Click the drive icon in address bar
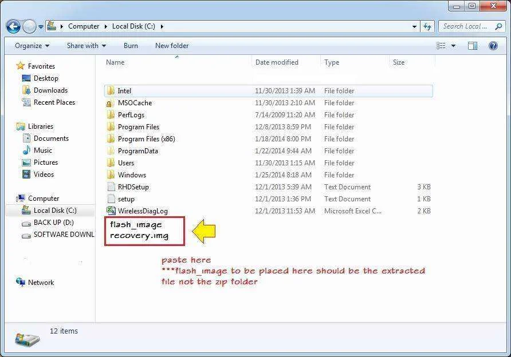Image resolution: width=511 pixels, height=357 pixels. 52,26
